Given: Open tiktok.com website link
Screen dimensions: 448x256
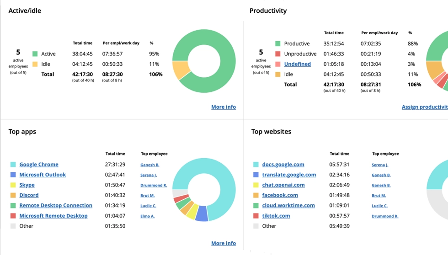Looking at the screenshot, I should (x=276, y=216).
